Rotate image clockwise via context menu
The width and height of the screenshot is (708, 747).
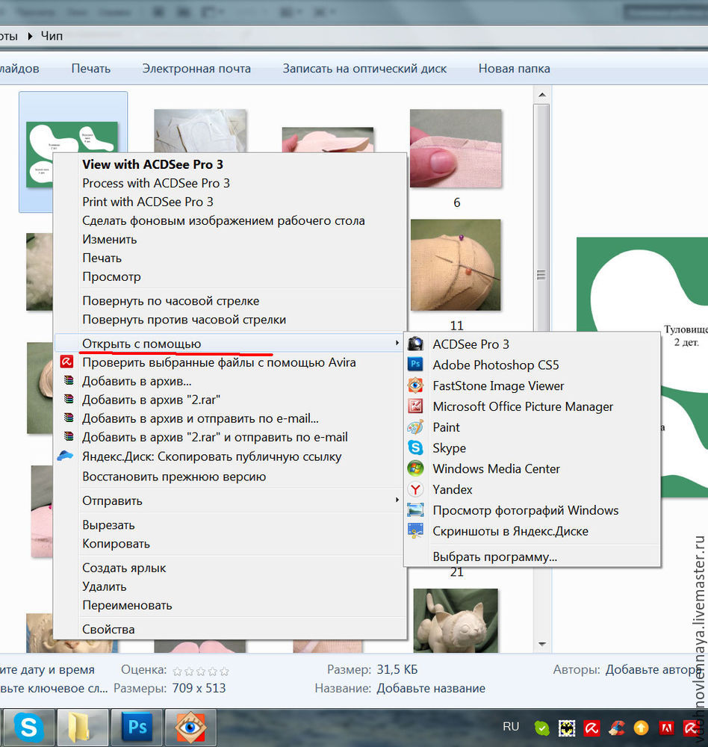[x=229, y=300]
